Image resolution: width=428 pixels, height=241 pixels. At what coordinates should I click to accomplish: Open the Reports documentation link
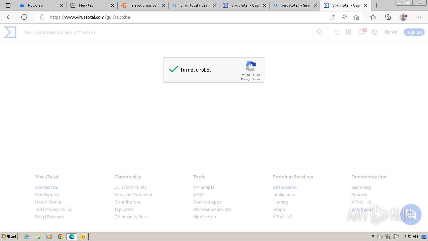(359, 194)
